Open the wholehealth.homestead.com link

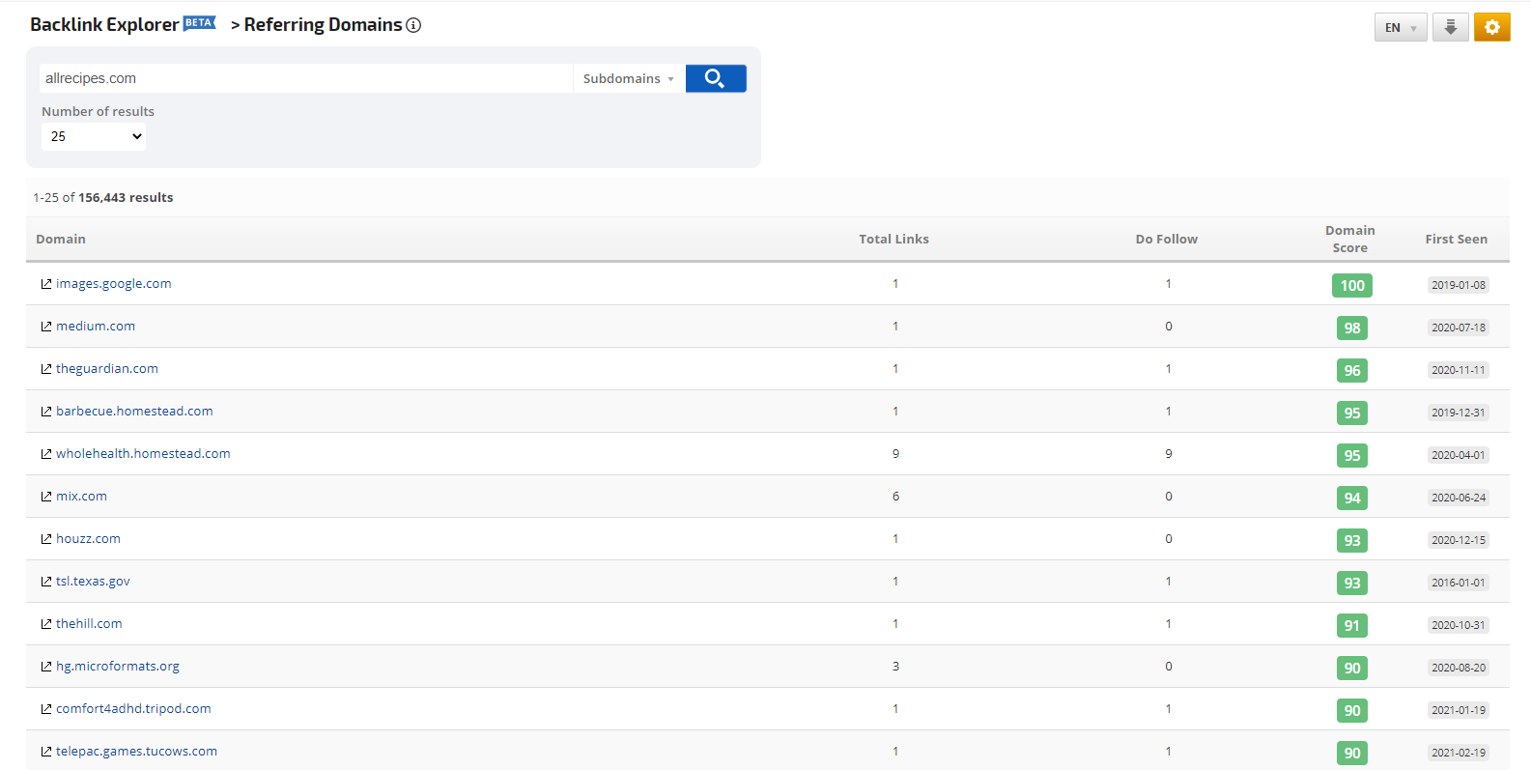click(x=143, y=453)
